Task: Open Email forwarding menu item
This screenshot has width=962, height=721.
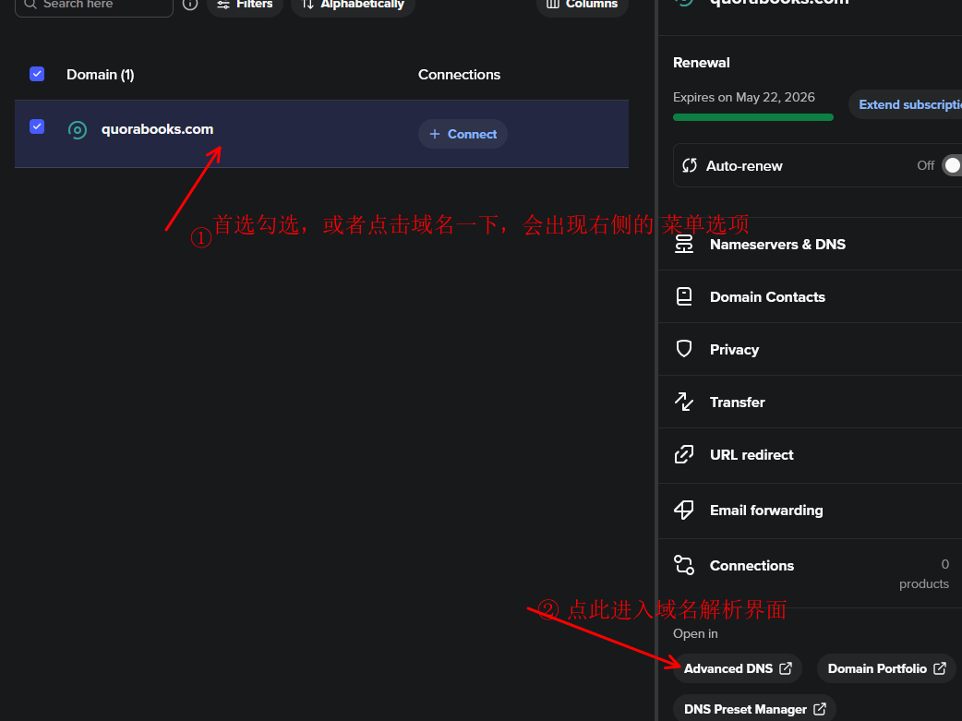Action: point(810,511)
